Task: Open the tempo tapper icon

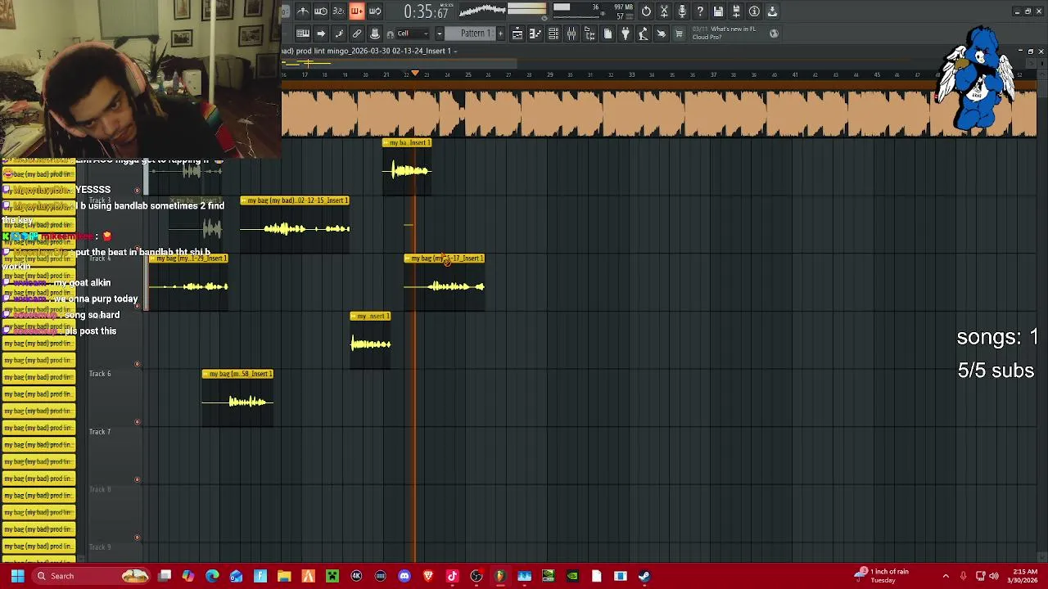Action: click(x=644, y=34)
